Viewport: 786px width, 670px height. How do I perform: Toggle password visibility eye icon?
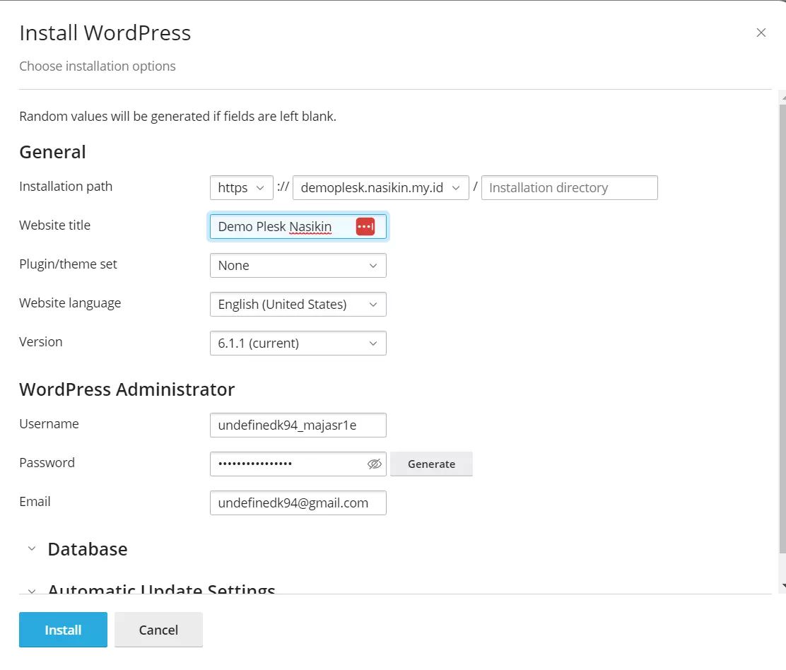pos(374,464)
